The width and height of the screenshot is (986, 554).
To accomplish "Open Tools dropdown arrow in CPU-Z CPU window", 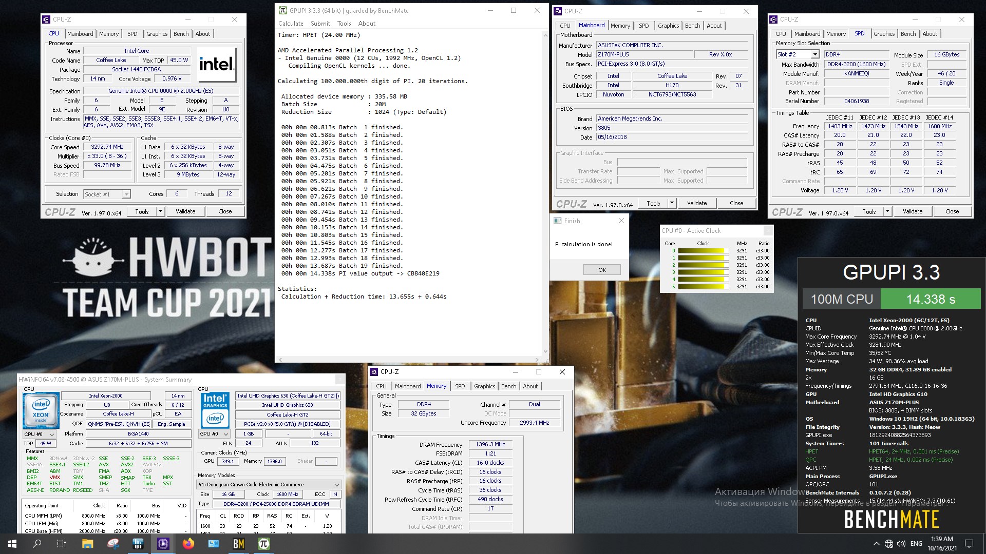I will (x=160, y=211).
